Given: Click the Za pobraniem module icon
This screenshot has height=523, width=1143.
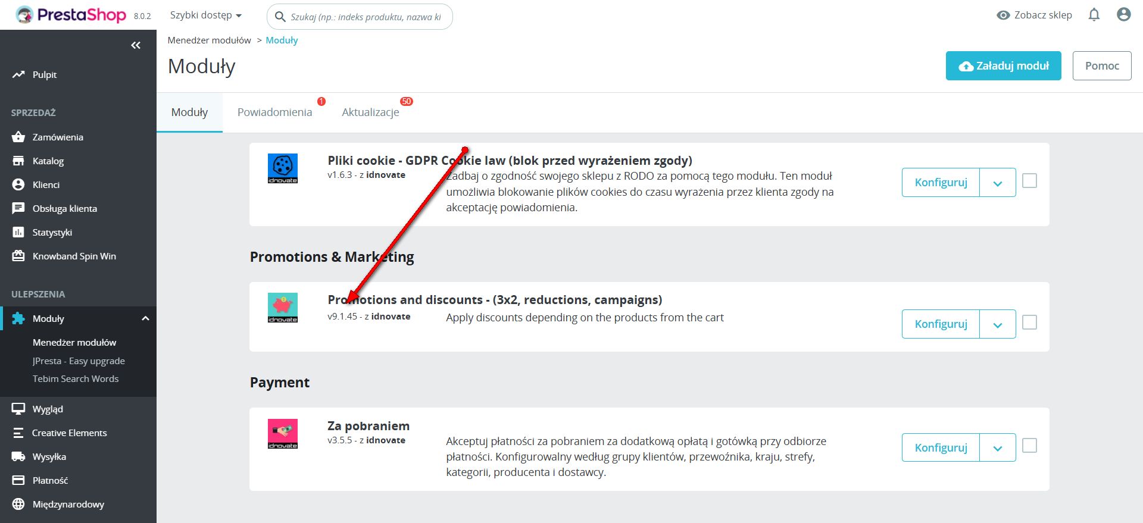Looking at the screenshot, I should pos(282,434).
